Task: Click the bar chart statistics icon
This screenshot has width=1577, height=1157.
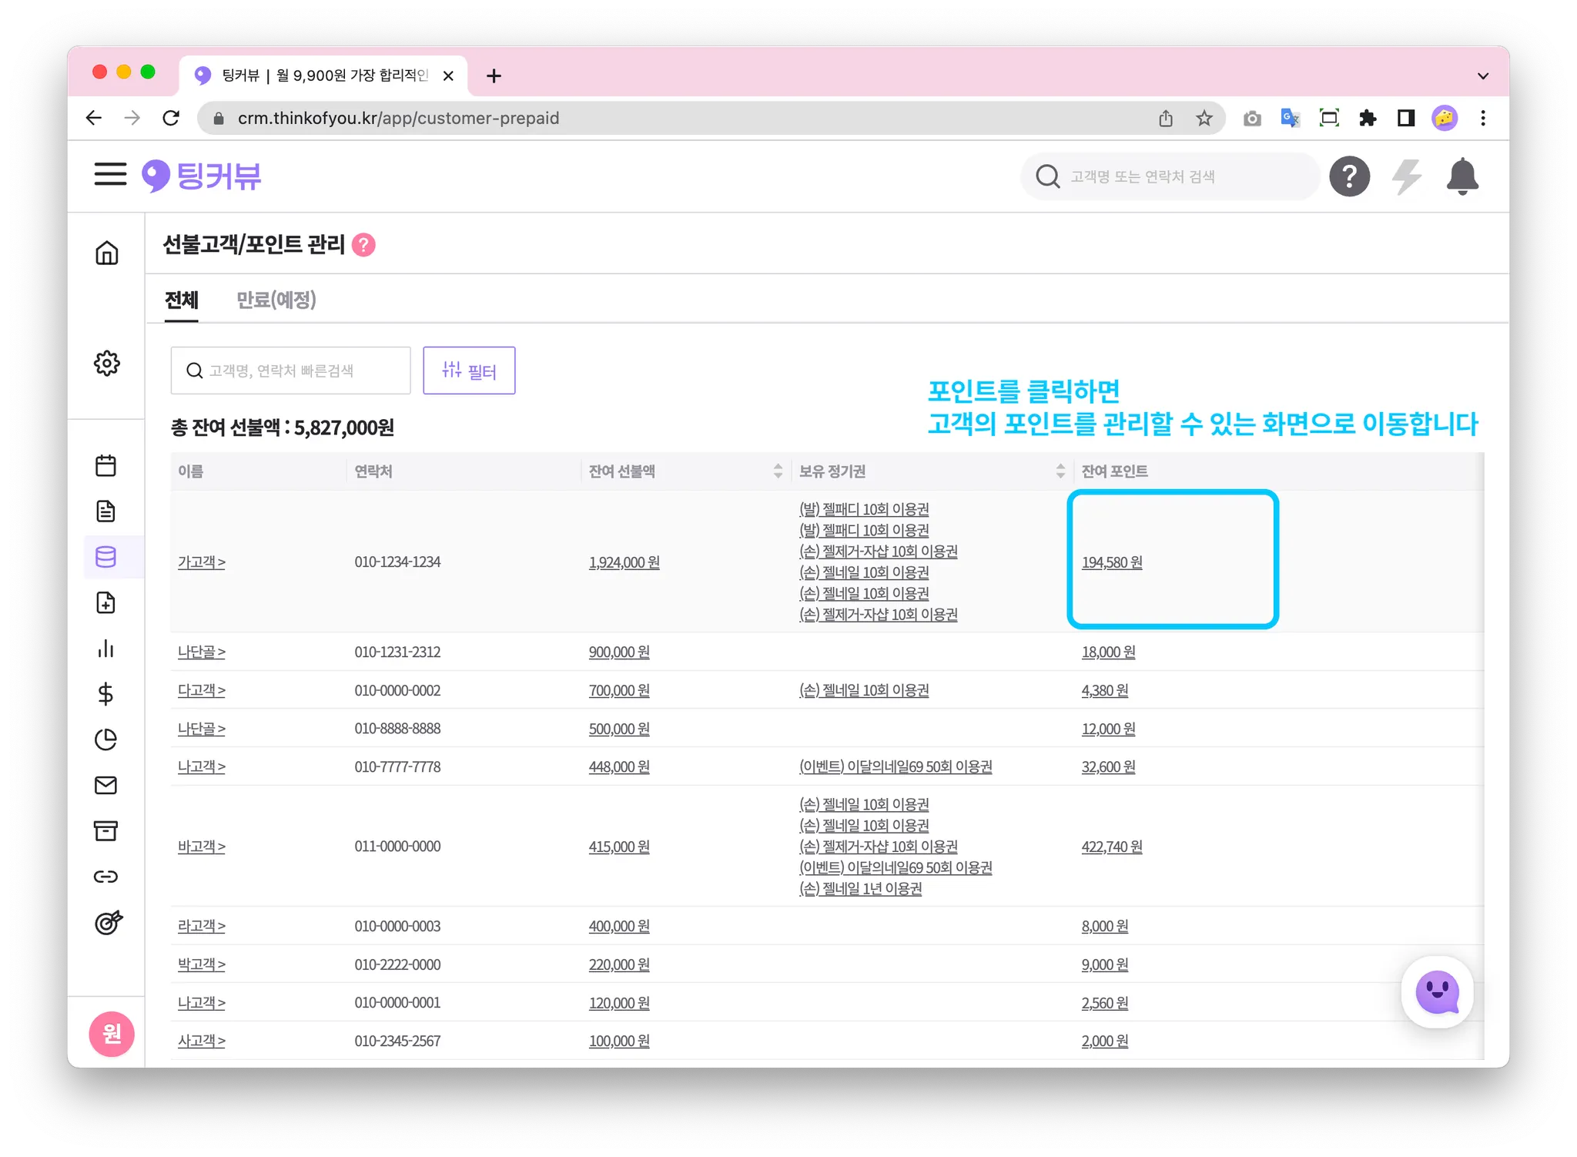Action: (x=106, y=649)
